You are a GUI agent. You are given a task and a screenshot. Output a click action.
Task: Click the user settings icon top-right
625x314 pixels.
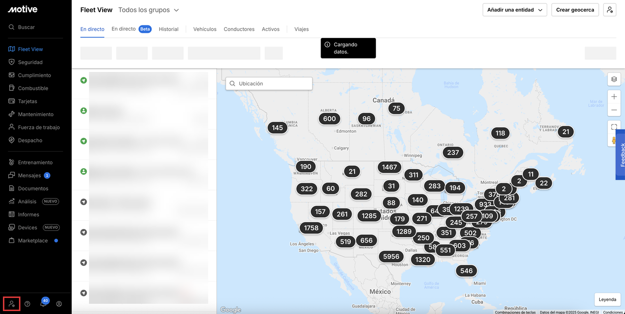pos(609,10)
